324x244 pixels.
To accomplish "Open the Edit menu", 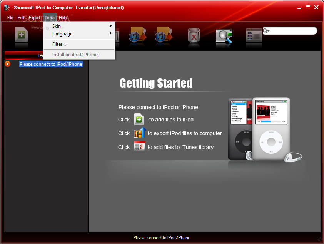I will (x=21, y=18).
